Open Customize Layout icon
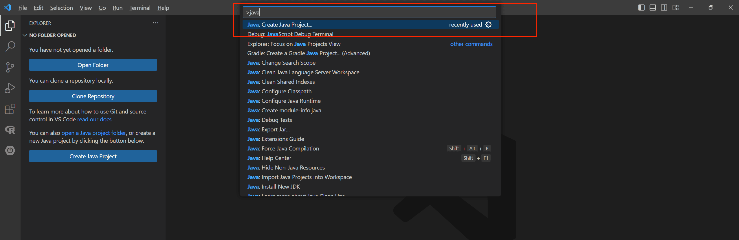This screenshot has height=240, width=739. pos(676,8)
